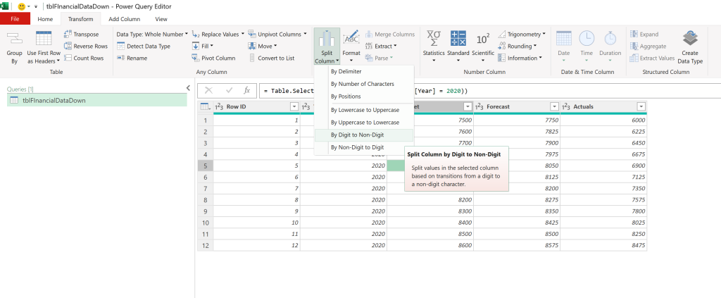Click the Aggregate button

pyautogui.click(x=648, y=46)
